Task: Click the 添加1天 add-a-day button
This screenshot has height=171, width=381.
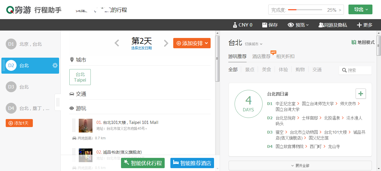Action: [19, 123]
